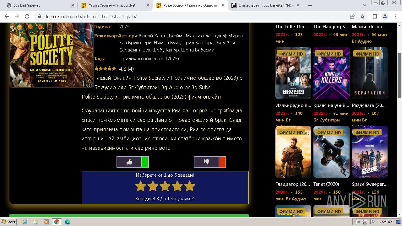This screenshot has width=402, height=226.
Task: Open the Tenet movie poster
Action: tap(331, 152)
